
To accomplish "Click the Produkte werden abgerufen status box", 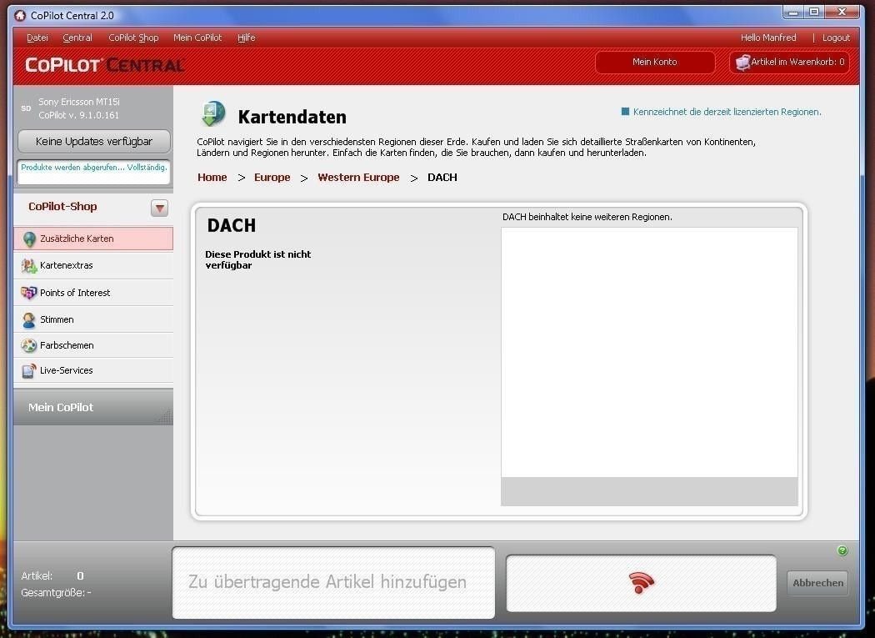I will (93, 172).
